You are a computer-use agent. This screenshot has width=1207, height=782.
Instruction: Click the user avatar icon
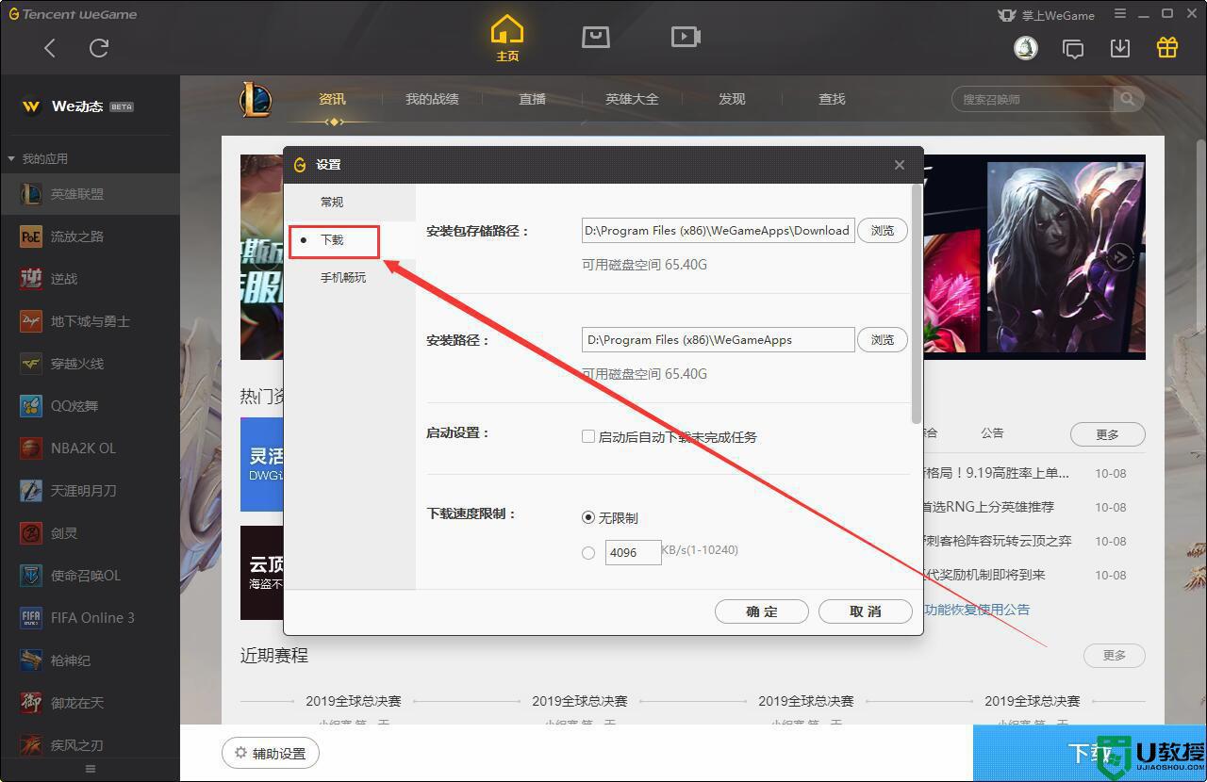(1026, 48)
